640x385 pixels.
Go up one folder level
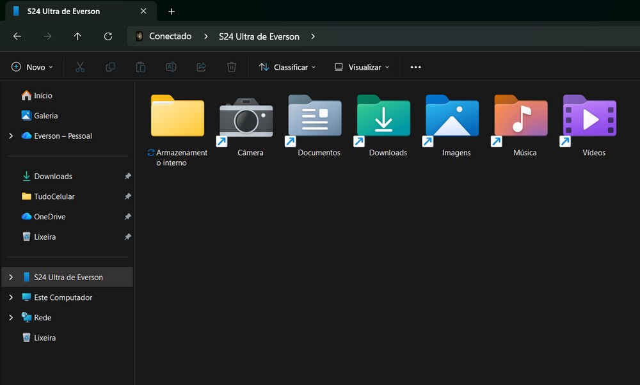pyautogui.click(x=77, y=36)
